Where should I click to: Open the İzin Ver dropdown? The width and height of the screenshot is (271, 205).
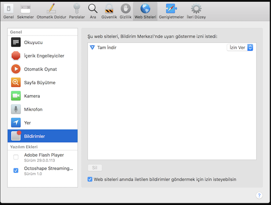[x=240, y=47]
